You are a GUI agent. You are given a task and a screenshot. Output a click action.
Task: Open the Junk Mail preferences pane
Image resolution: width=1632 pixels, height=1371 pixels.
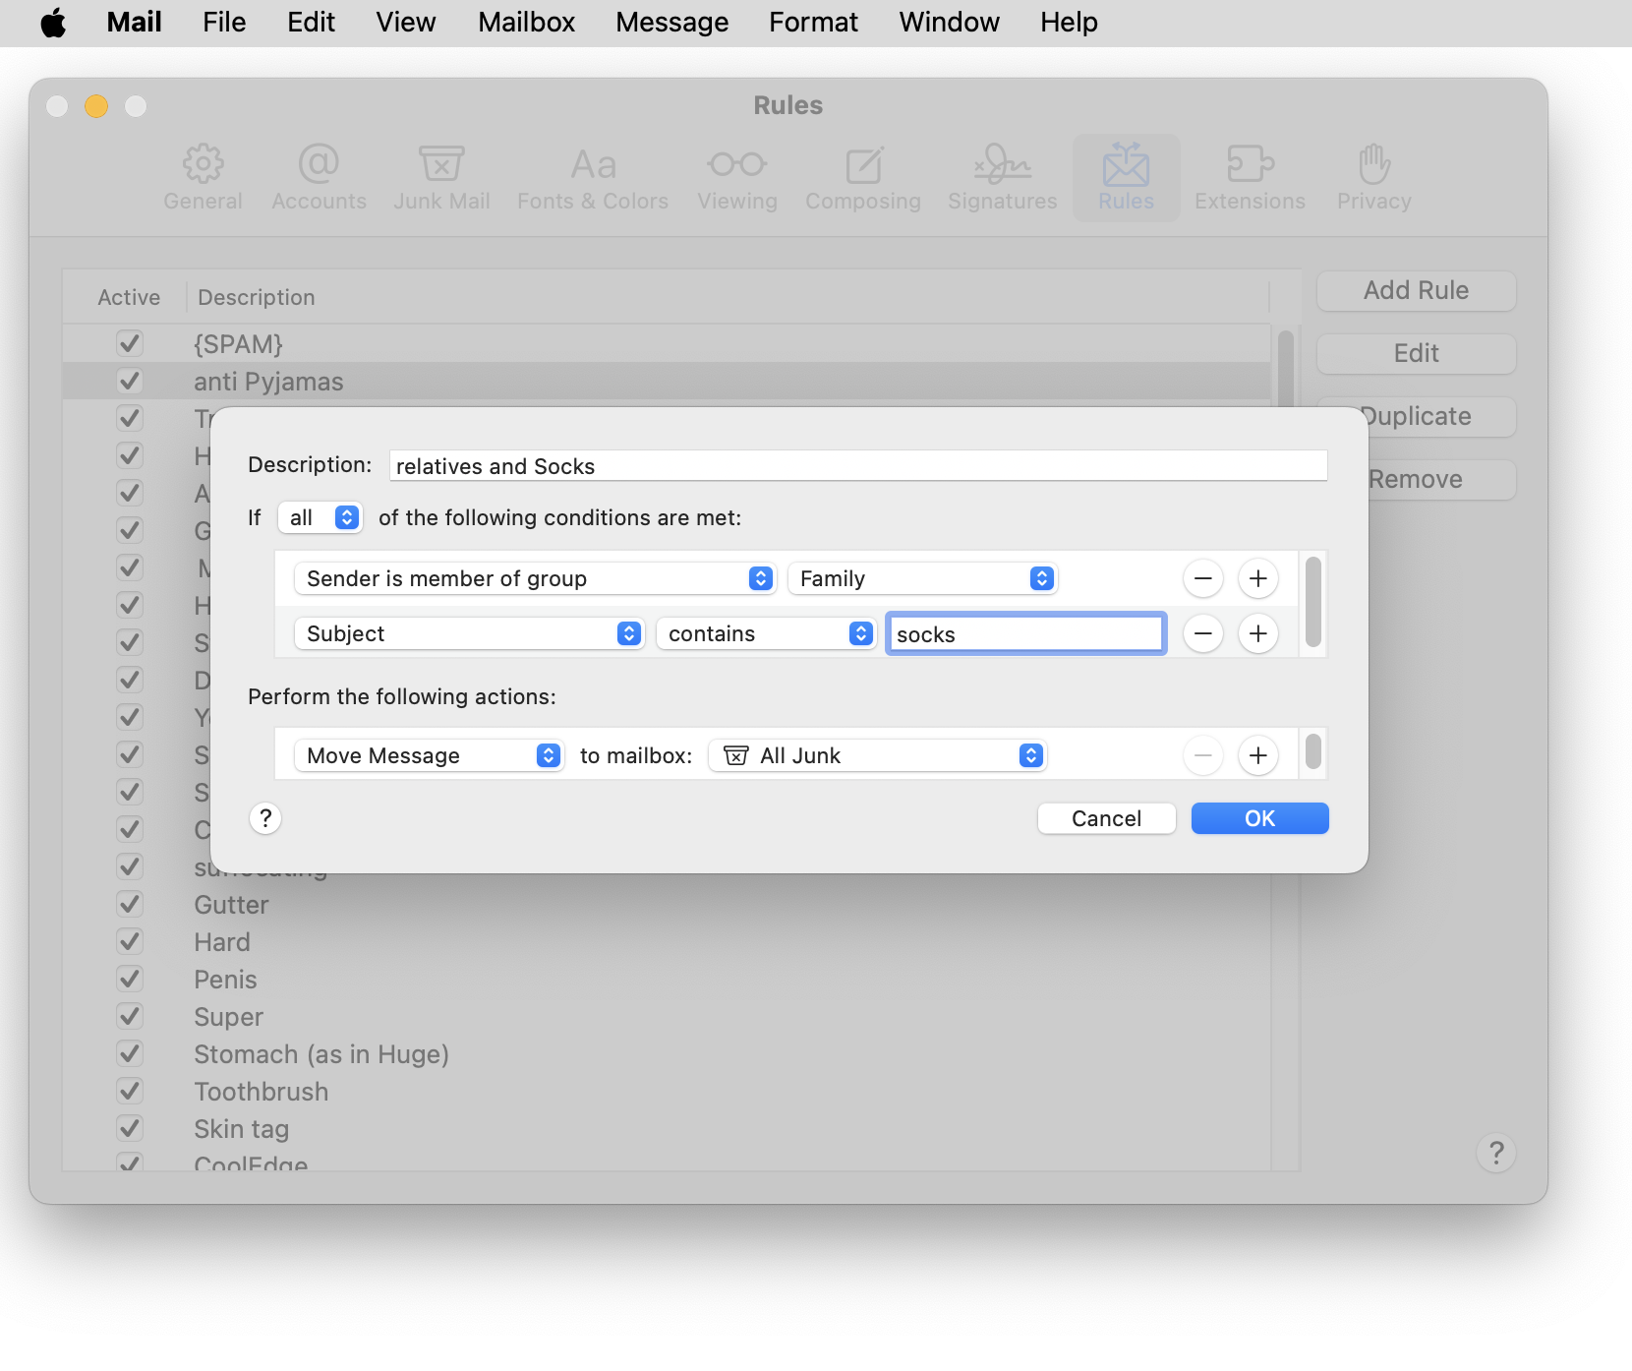[x=441, y=178]
